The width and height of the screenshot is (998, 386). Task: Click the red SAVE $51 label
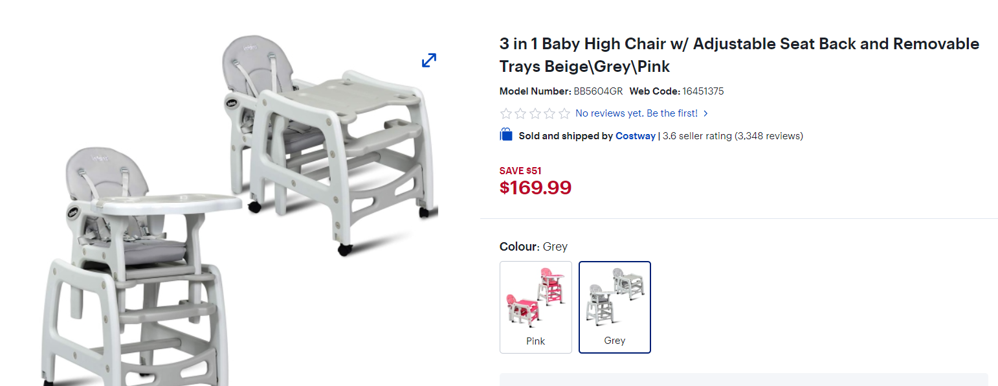(x=520, y=171)
